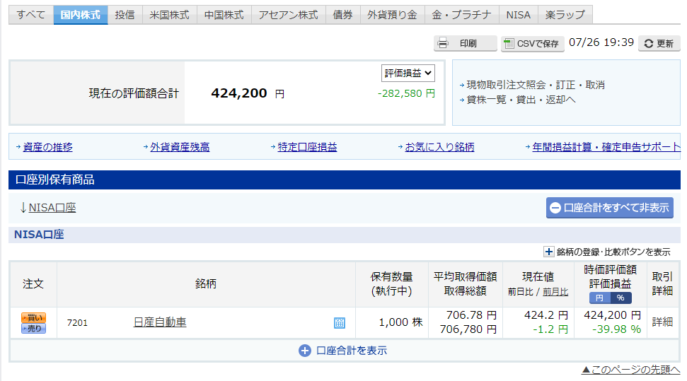This screenshot has width=687, height=381.
Task: Click current price 424.2 円
Action: coord(546,315)
